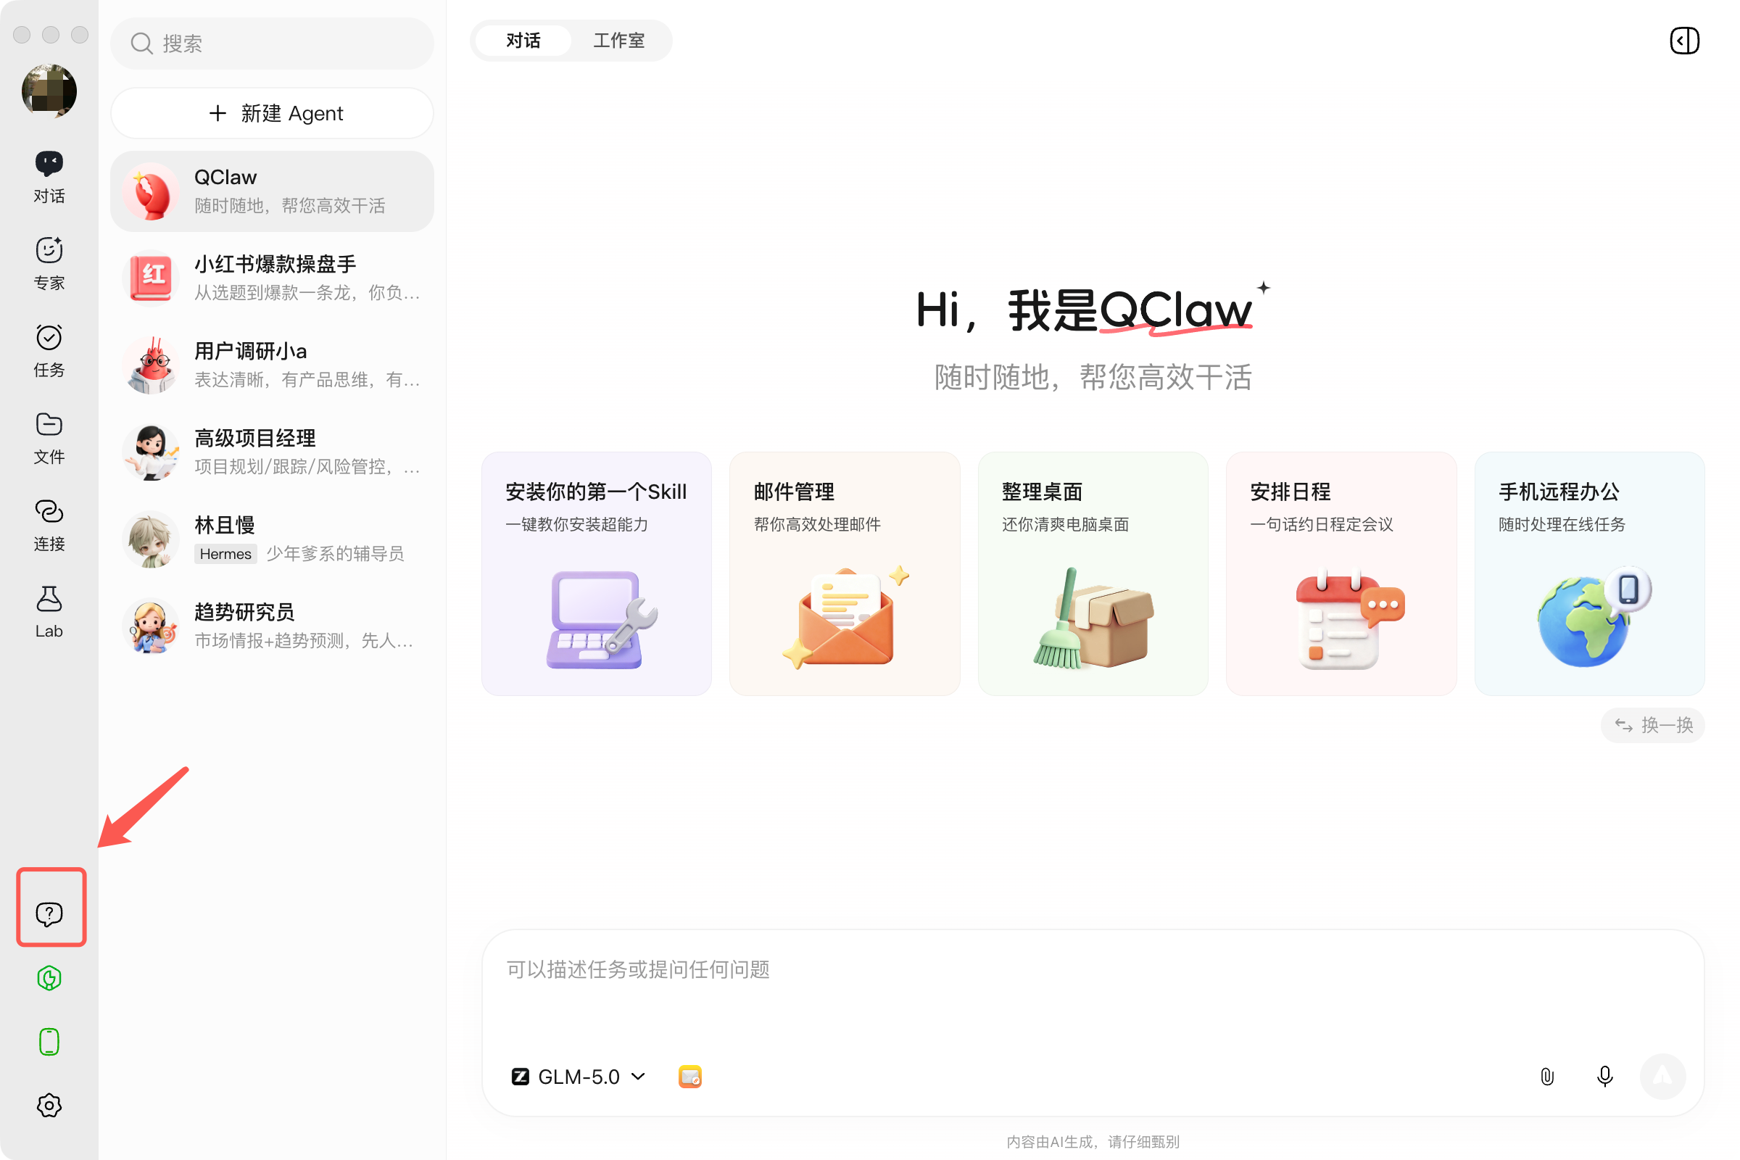
Task: Select the QClaw agent title in list
Action: point(225,178)
